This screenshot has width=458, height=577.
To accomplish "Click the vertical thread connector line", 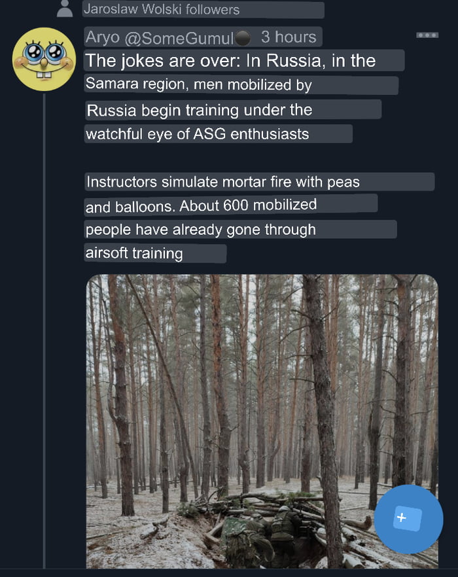I will tap(44, 331).
